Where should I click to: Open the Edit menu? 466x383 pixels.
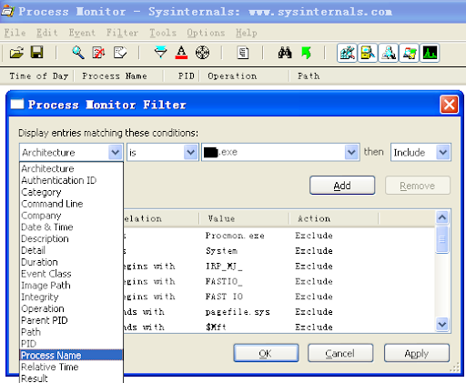(x=47, y=33)
